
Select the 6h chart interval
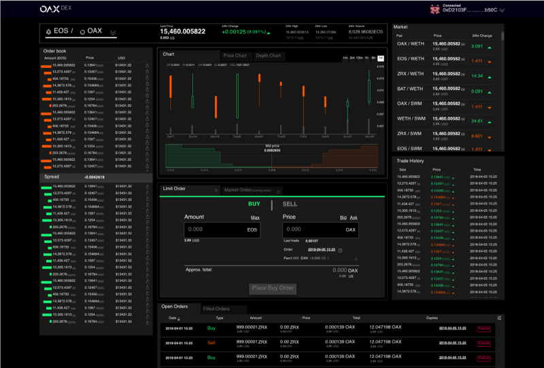point(373,58)
